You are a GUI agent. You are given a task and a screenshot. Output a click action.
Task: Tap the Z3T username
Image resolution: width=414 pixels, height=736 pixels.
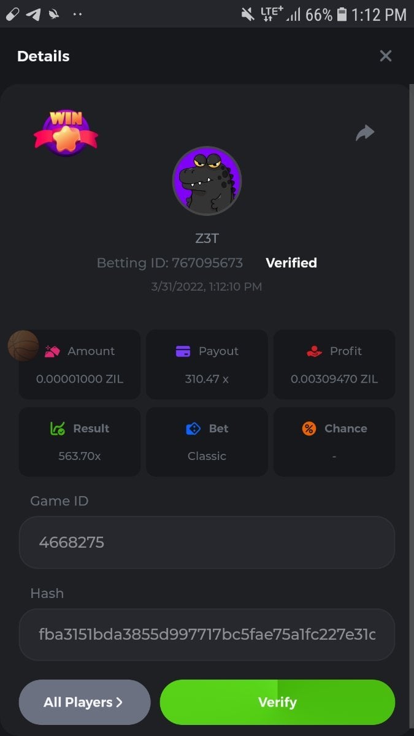pyautogui.click(x=207, y=239)
